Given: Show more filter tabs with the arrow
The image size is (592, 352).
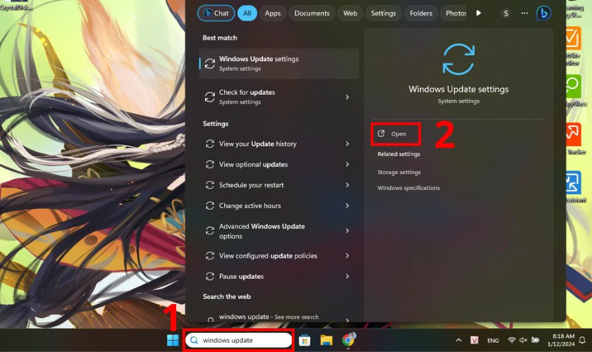Looking at the screenshot, I should point(479,13).
